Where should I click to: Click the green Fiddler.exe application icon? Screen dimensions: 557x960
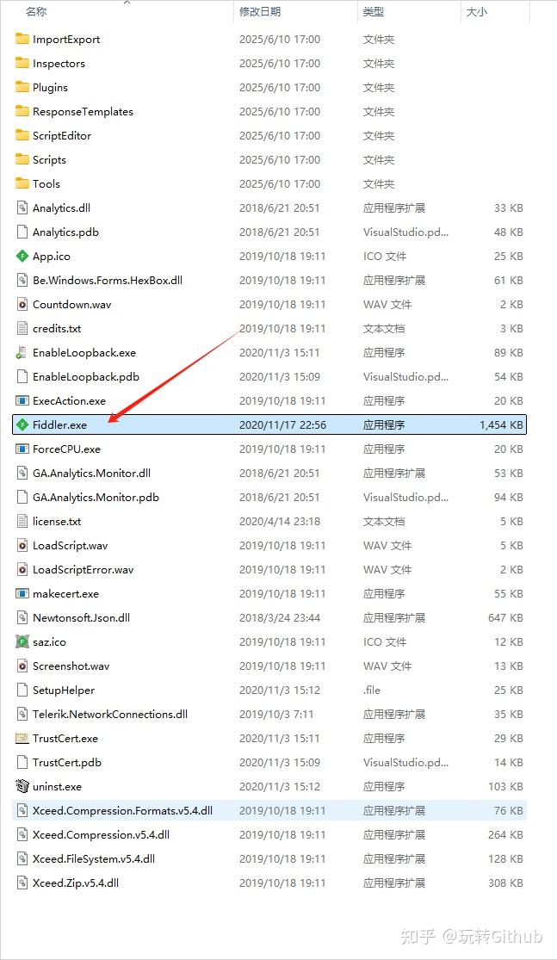click(22, 425)
